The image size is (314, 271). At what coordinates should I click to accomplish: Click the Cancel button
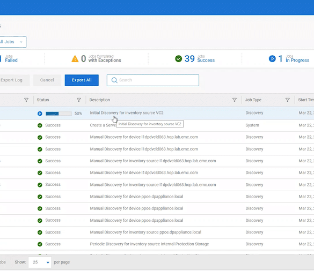point(47,80)
